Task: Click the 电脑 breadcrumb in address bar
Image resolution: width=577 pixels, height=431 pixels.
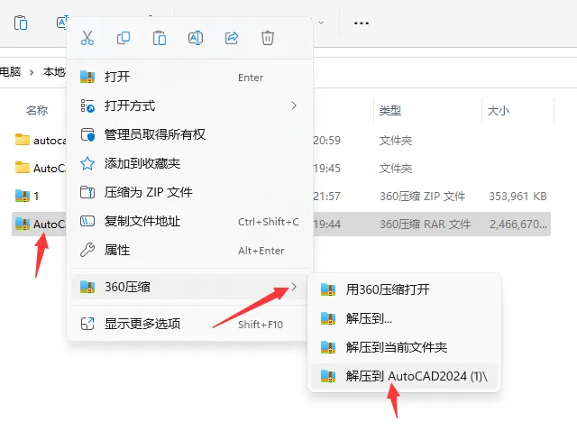Action: point(10,71)
